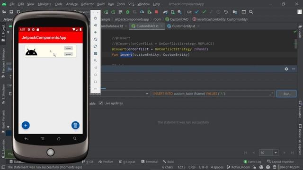The image size is (303, 170).
Task: Open the Gradle side panel tab
Action: pyautogui.click(x=300, y=32)
